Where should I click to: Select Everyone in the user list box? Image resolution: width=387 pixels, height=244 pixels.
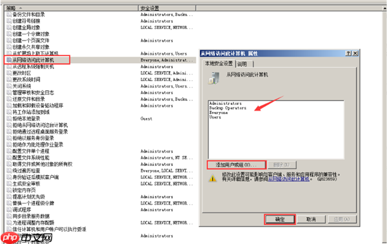[x=219, y=113]
